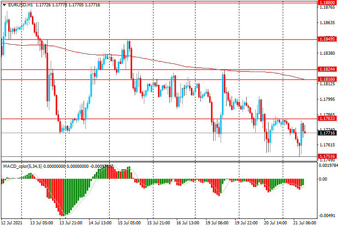Select the 1.17833 red price level label
This screenshot has height=228, width=338.
coord(327,119)
